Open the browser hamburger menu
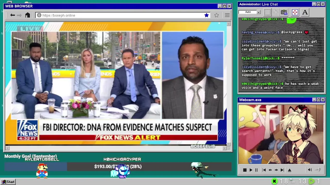 (227, 15)
